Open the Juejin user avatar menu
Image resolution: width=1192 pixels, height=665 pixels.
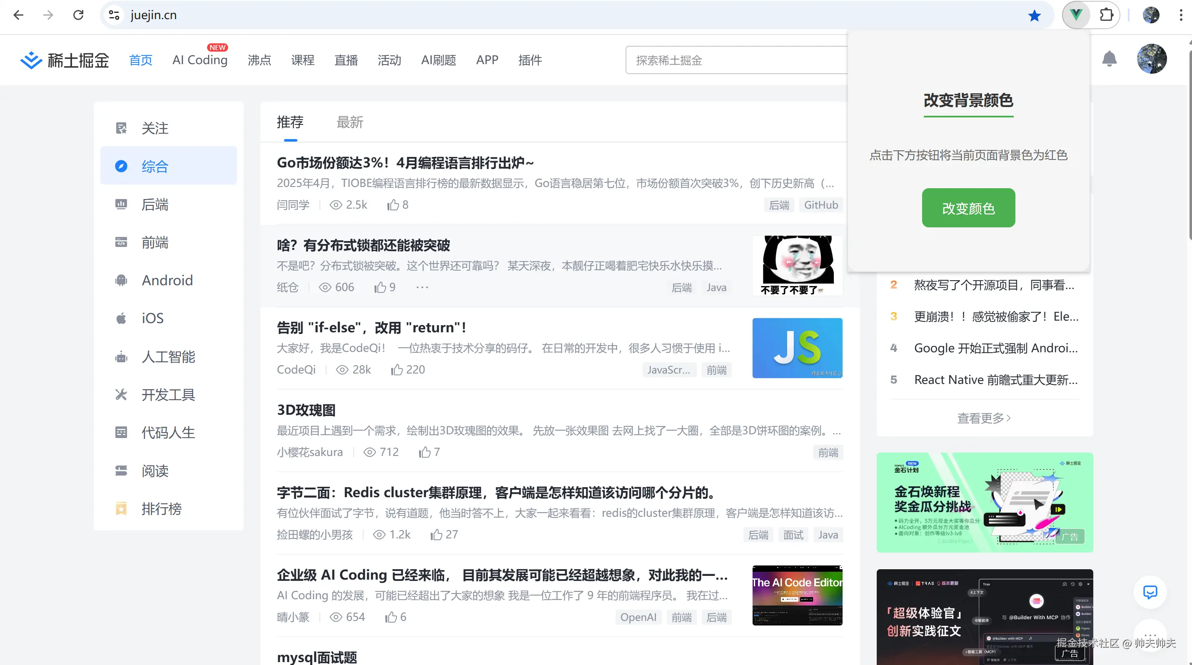pos(1152,59)
